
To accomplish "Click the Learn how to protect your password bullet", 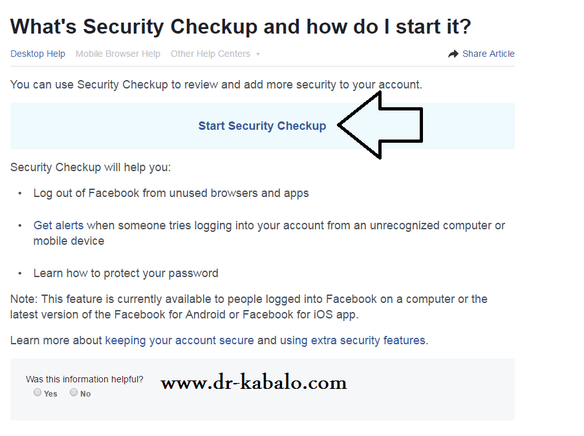I will coord(126,273).
